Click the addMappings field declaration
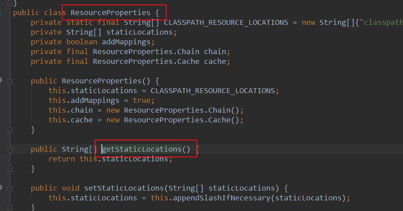The width and height of the screenshot is (403, 211). pyautogui.click(x=126, y=42)
